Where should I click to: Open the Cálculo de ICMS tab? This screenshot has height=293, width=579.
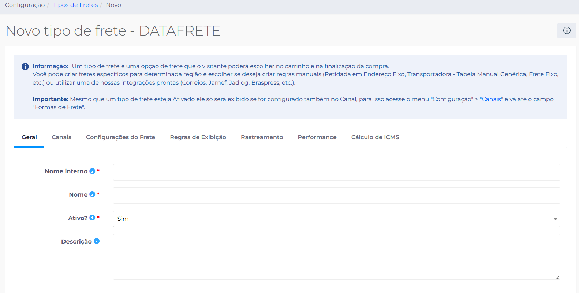pyautogui.click(x=375, y=137)
